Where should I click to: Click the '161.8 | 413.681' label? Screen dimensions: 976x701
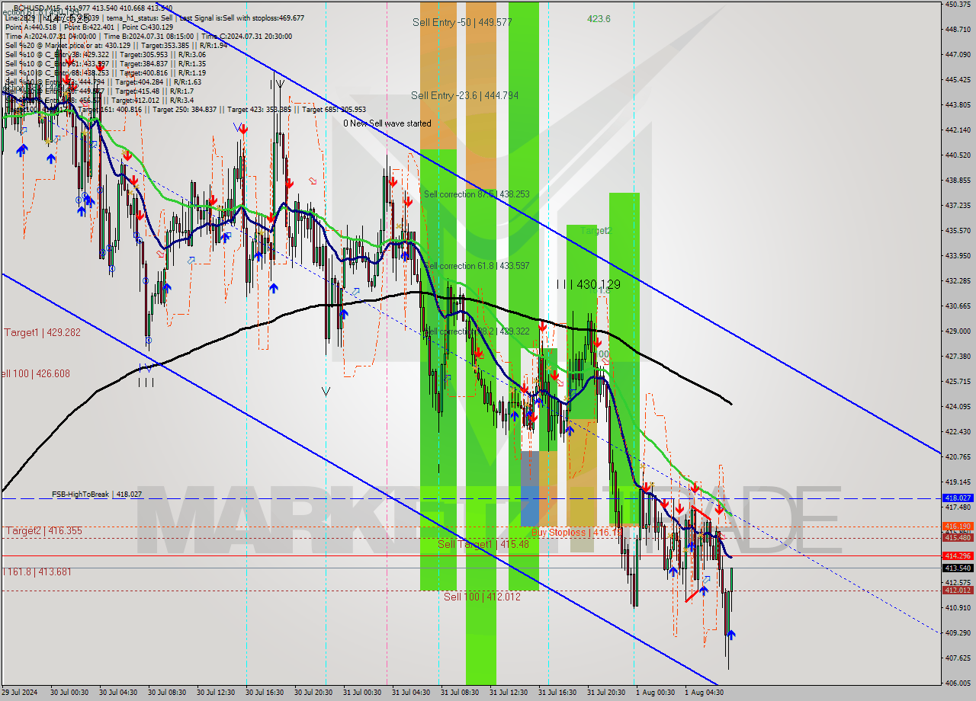point(37,571)
